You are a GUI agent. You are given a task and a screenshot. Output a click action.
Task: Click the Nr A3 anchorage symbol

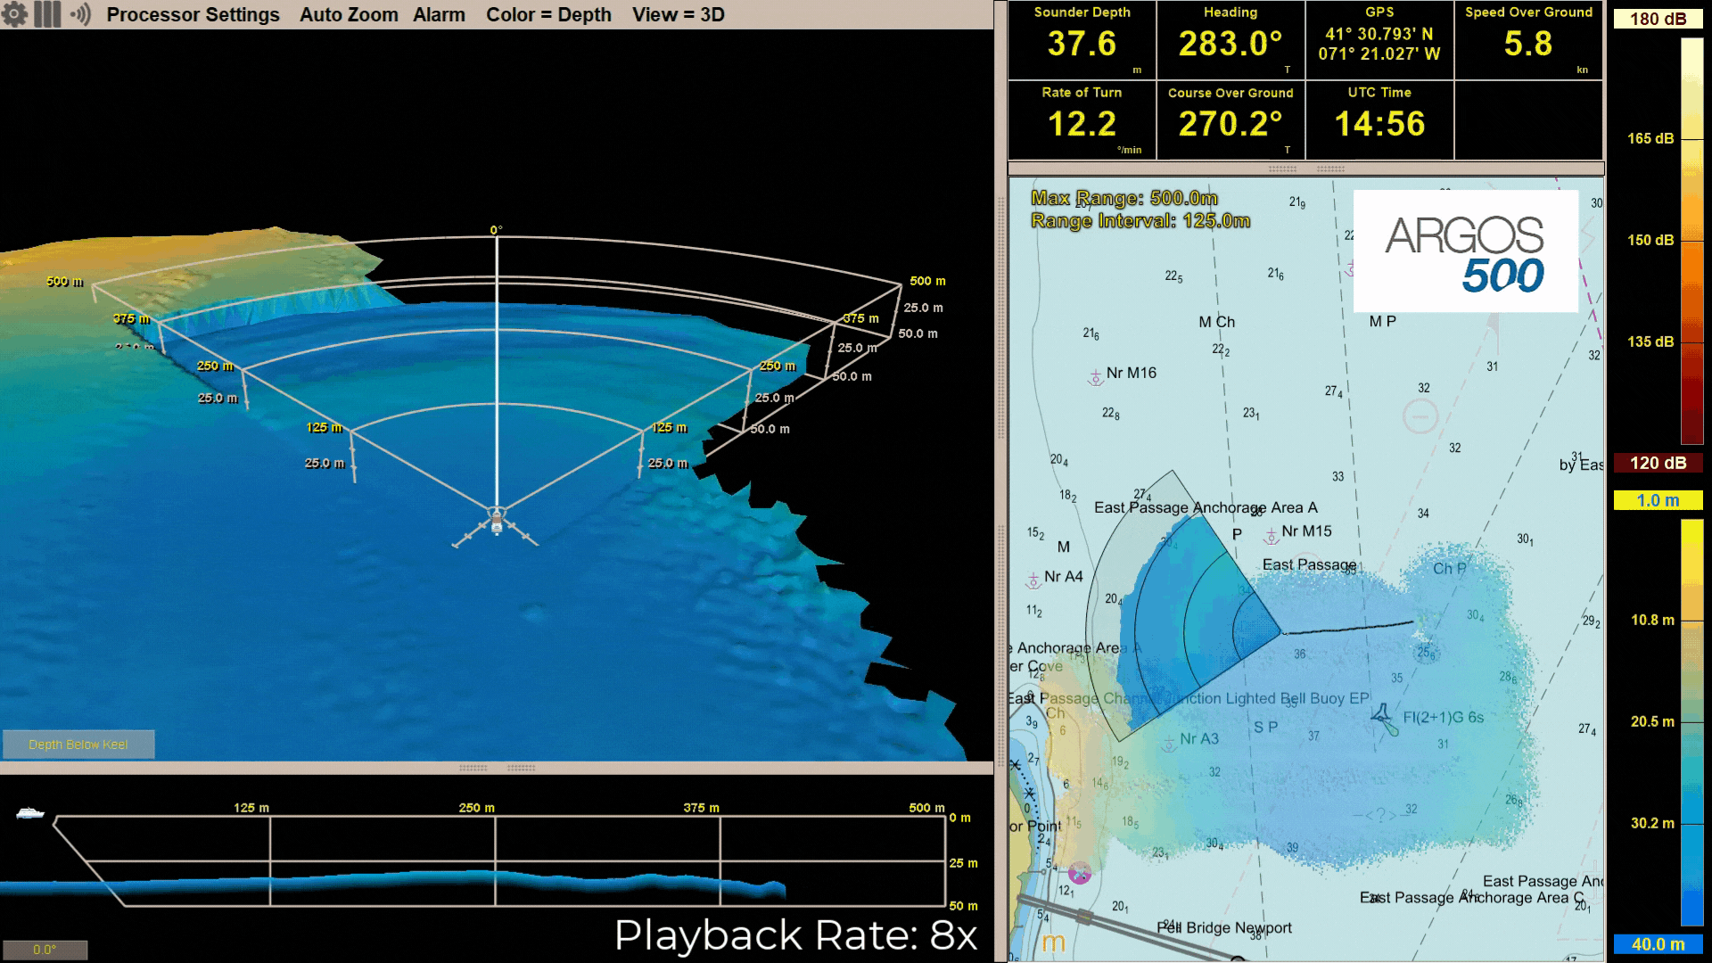coord(1170,744)
